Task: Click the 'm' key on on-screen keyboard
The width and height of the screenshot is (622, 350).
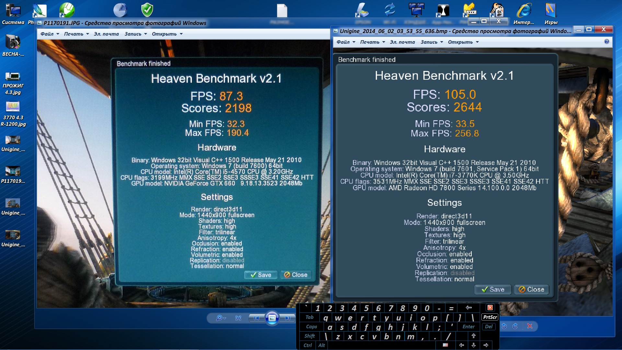Action: pyautogui.click(x=411, y=337)
